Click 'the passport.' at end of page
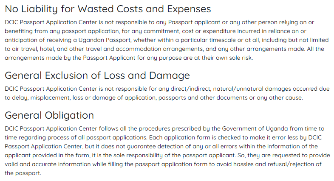334x181 pixels. point(23,173)
